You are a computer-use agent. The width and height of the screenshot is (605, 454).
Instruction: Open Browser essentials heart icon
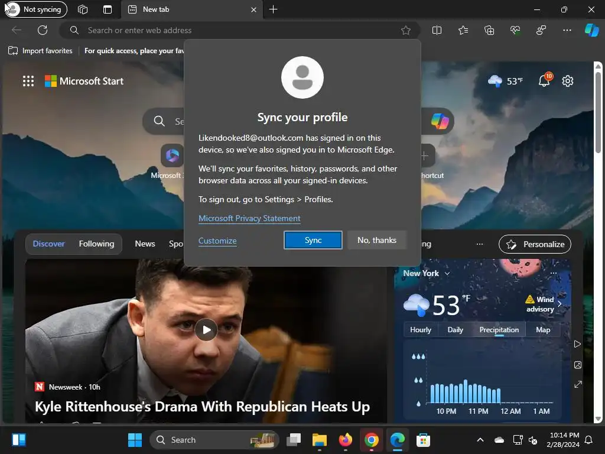coord(515,30)
